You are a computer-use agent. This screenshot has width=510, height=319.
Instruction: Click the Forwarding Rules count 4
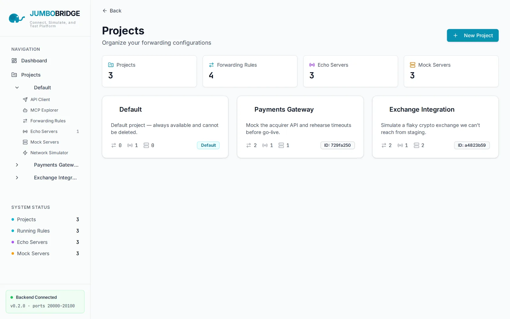(211, 75)
